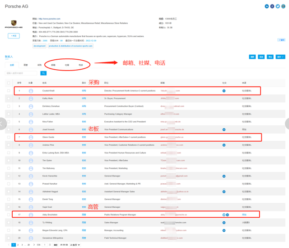The image size is (289, 248).
Task: Check the box for Megan Edwards Lang's row
Action: [9, 230]
